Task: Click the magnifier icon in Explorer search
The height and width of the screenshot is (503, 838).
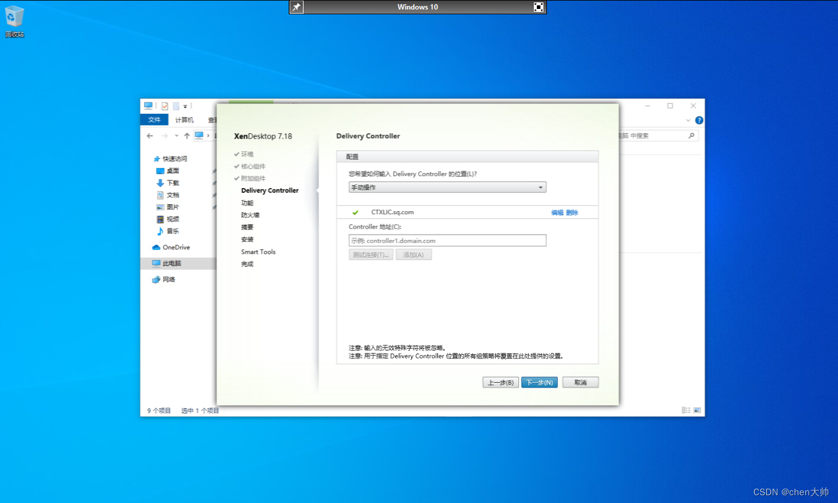Action: click(692, 136)
